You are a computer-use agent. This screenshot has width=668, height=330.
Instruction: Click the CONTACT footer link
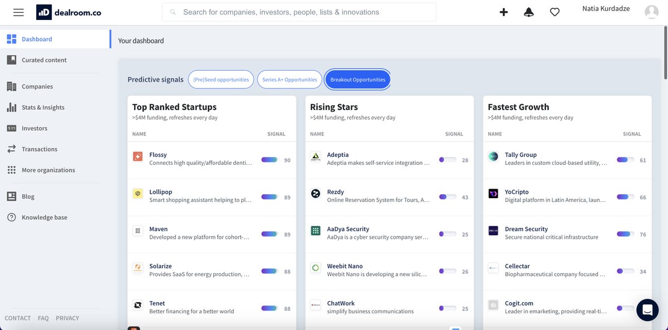[x=18, y=318]
